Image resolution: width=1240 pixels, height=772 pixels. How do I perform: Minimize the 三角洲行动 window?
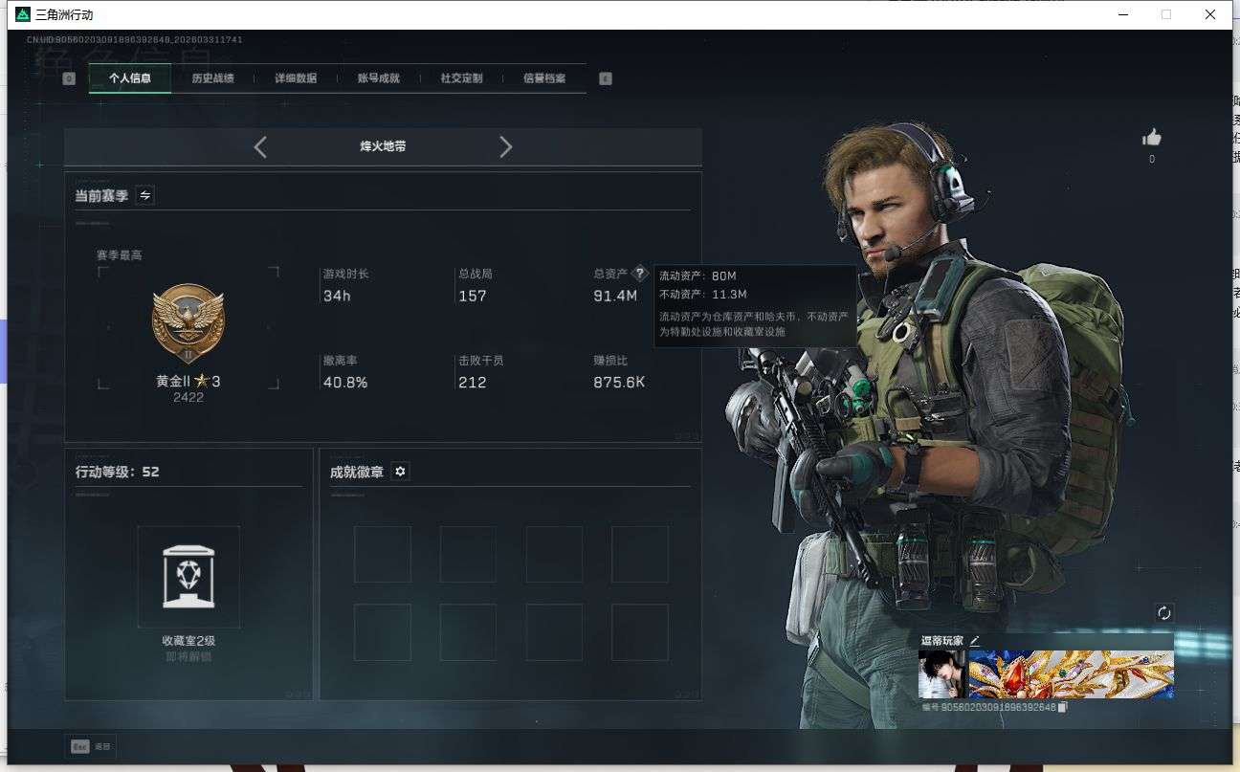1122,14
